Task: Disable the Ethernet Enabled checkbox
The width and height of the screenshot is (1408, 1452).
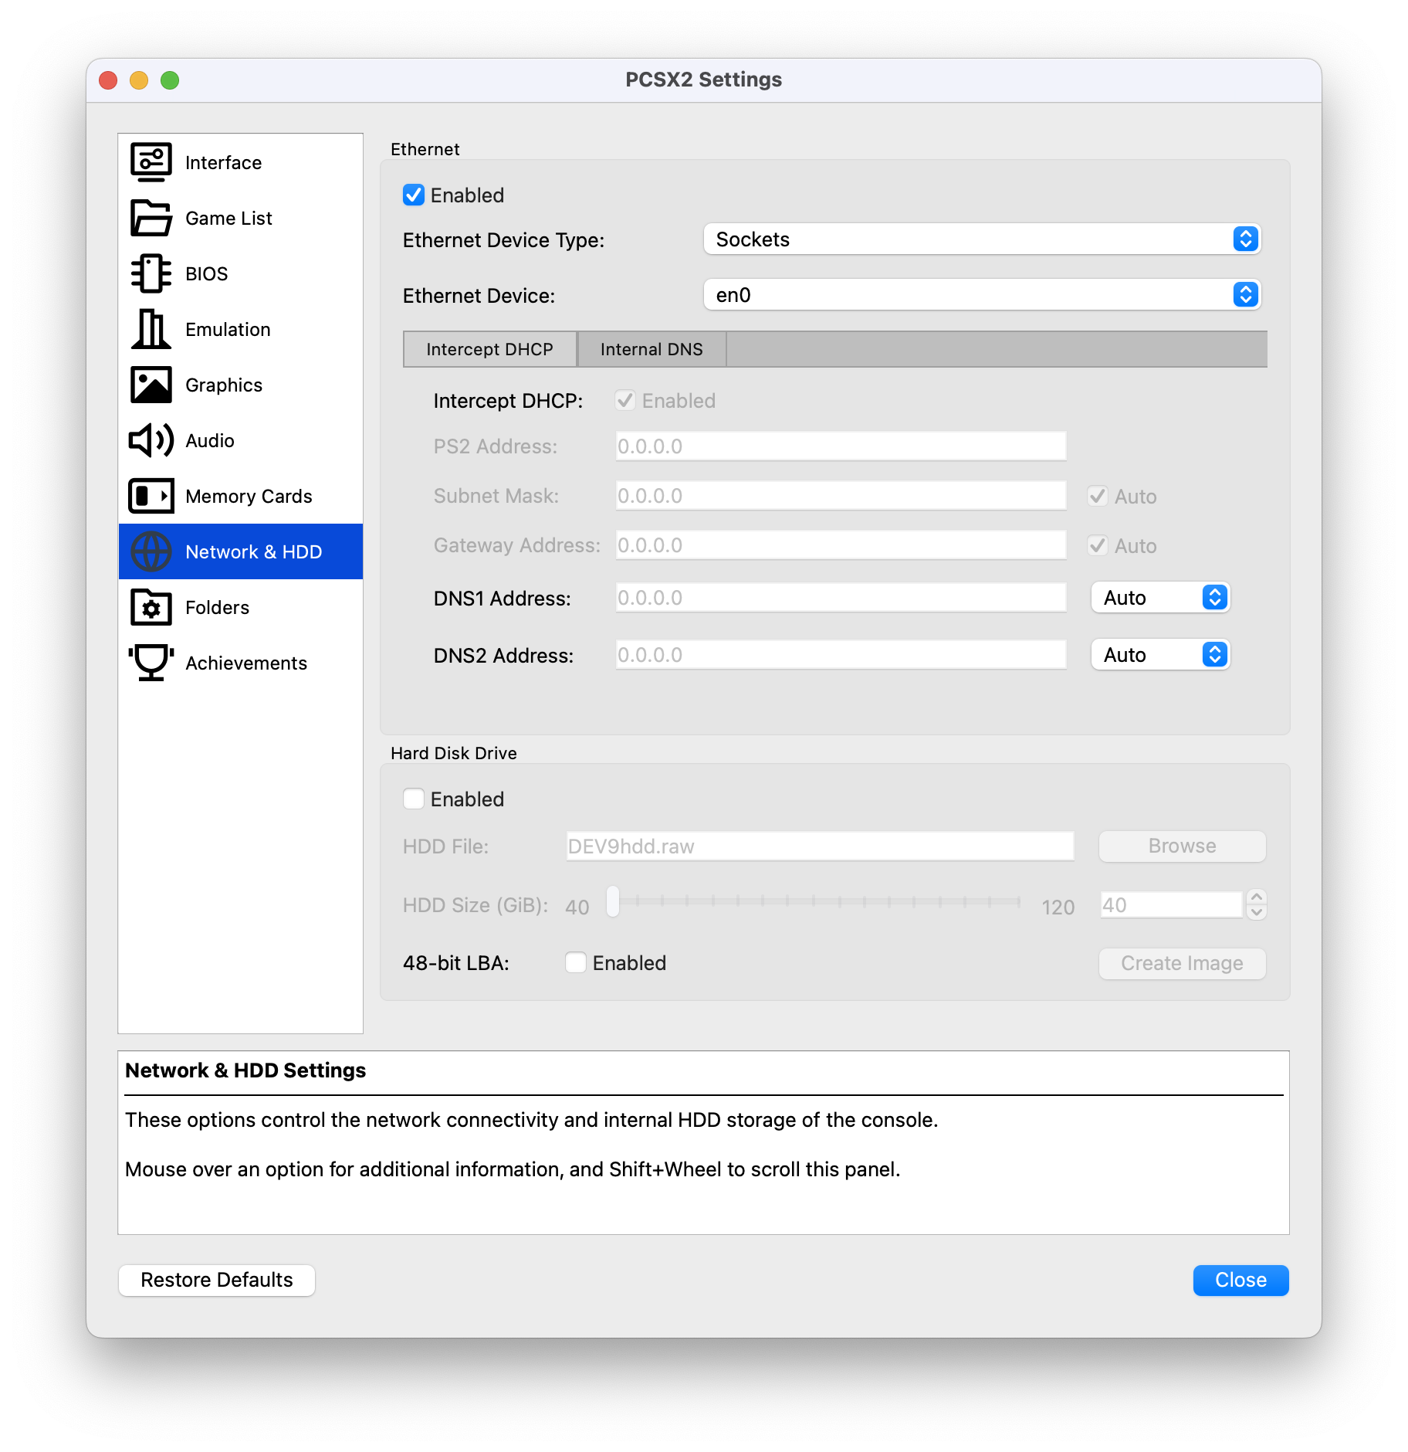Action: pyautogui.click(x=414, y=195)
